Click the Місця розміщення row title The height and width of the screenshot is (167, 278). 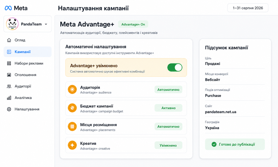[x=99, y=125]
